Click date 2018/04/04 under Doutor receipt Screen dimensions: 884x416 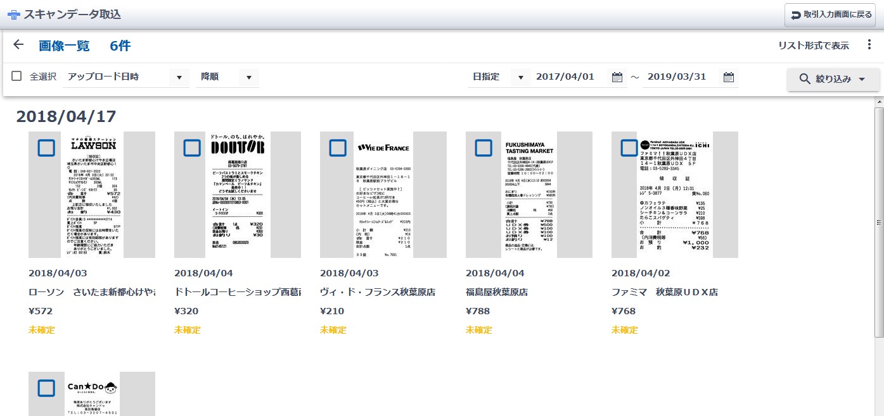pyautogui.click(x=203, y=273)
